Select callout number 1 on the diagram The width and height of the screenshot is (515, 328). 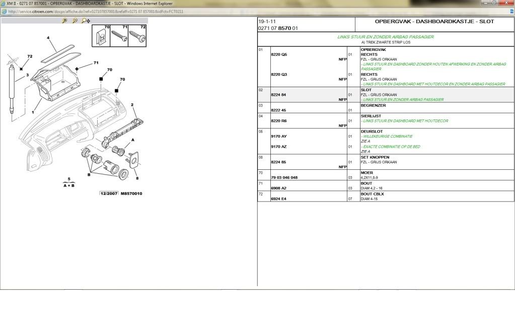tap(33, 112)
